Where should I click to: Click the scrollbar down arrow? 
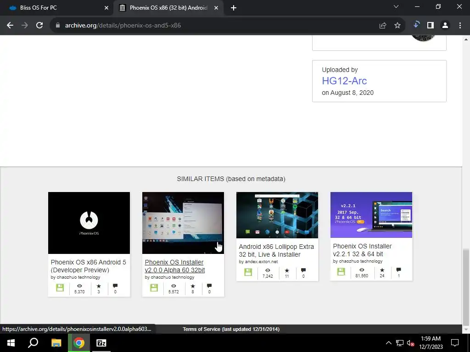466,330
